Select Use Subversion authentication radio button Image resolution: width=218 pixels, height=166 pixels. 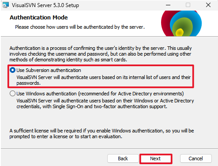coord(12,70)
